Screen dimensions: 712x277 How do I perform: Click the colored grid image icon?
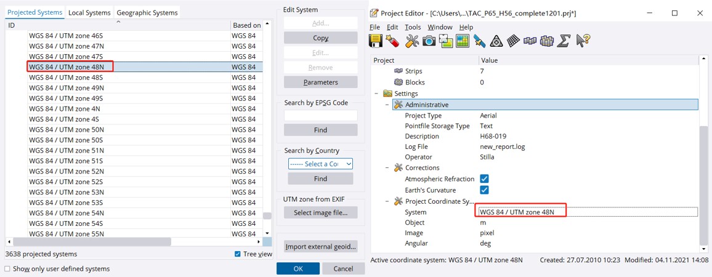[463, 41]
